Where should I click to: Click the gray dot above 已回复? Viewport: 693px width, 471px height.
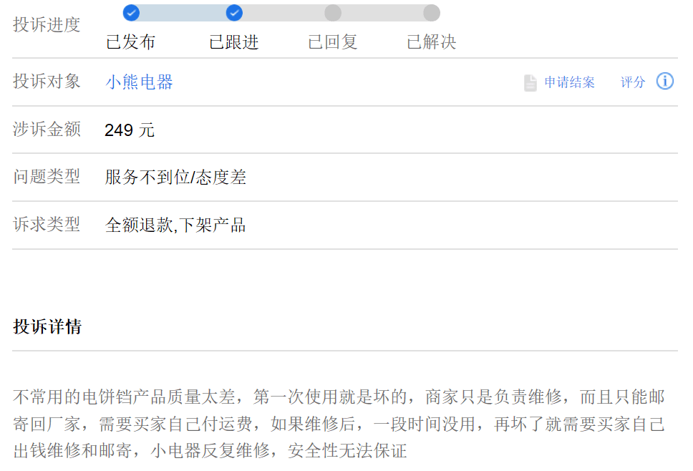tap(331, 12)
